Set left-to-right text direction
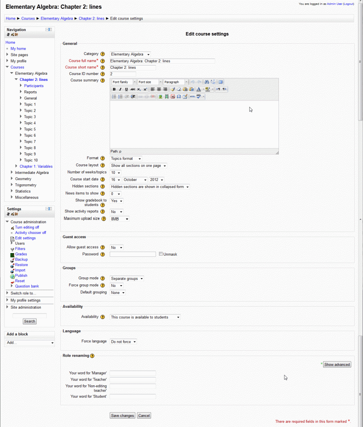 pos(218,89)
